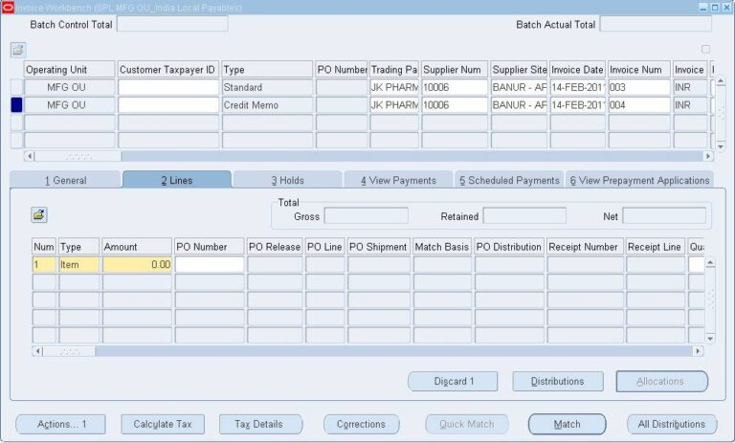Click the PO Distribution column header
The image size is (735, 443).
coord(509,247)
